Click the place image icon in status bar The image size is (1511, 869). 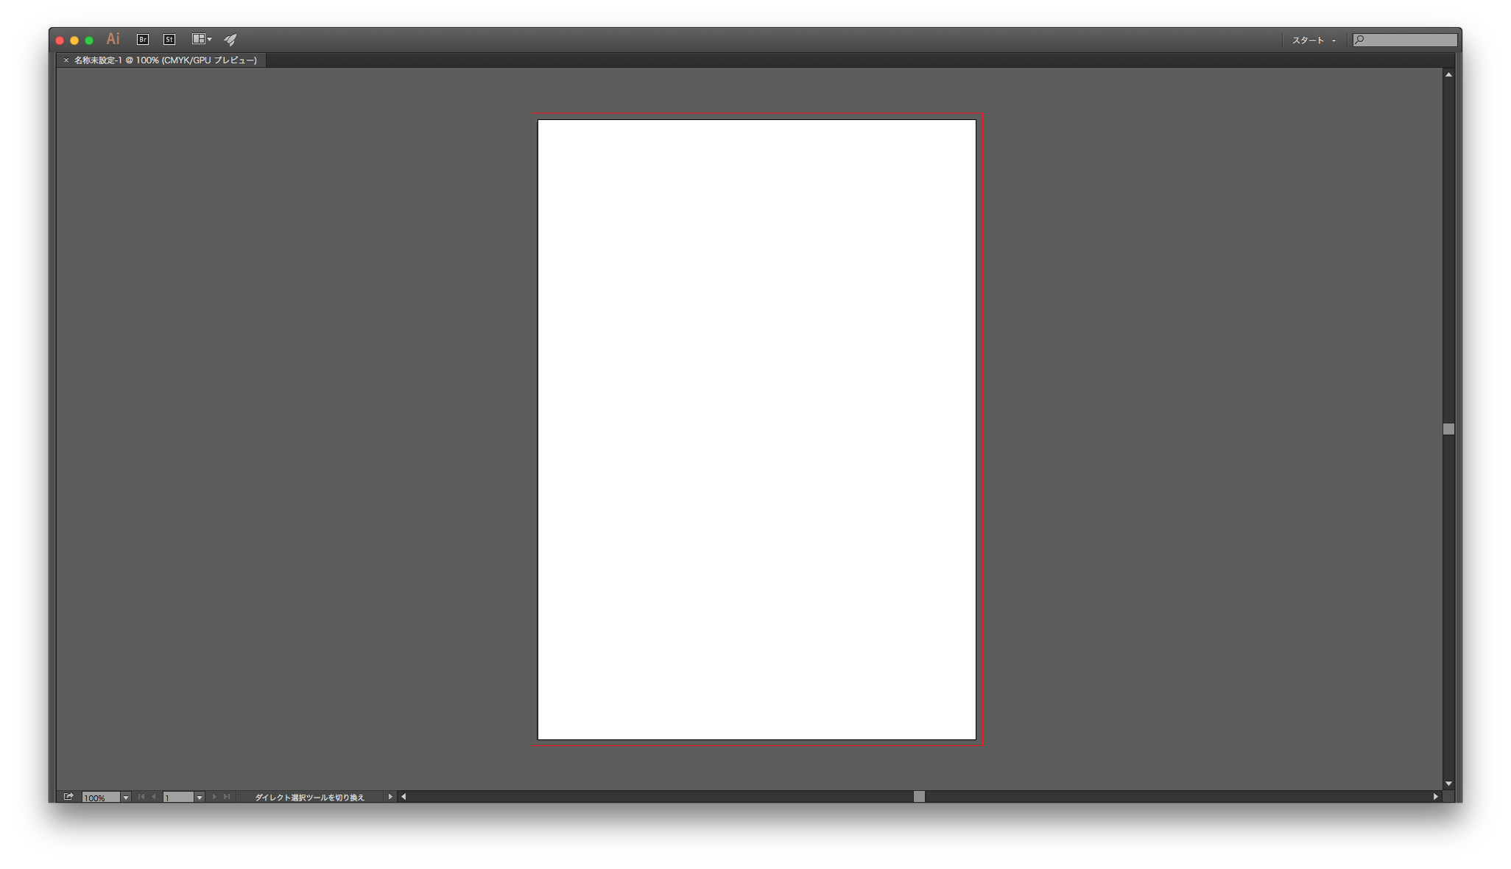pyautogui.click(x=68, y=796)
